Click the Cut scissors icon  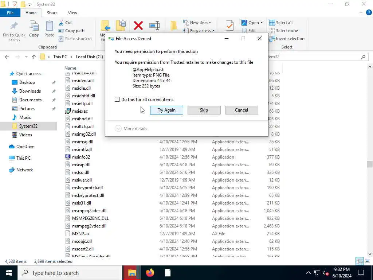[x=61, y=23]
